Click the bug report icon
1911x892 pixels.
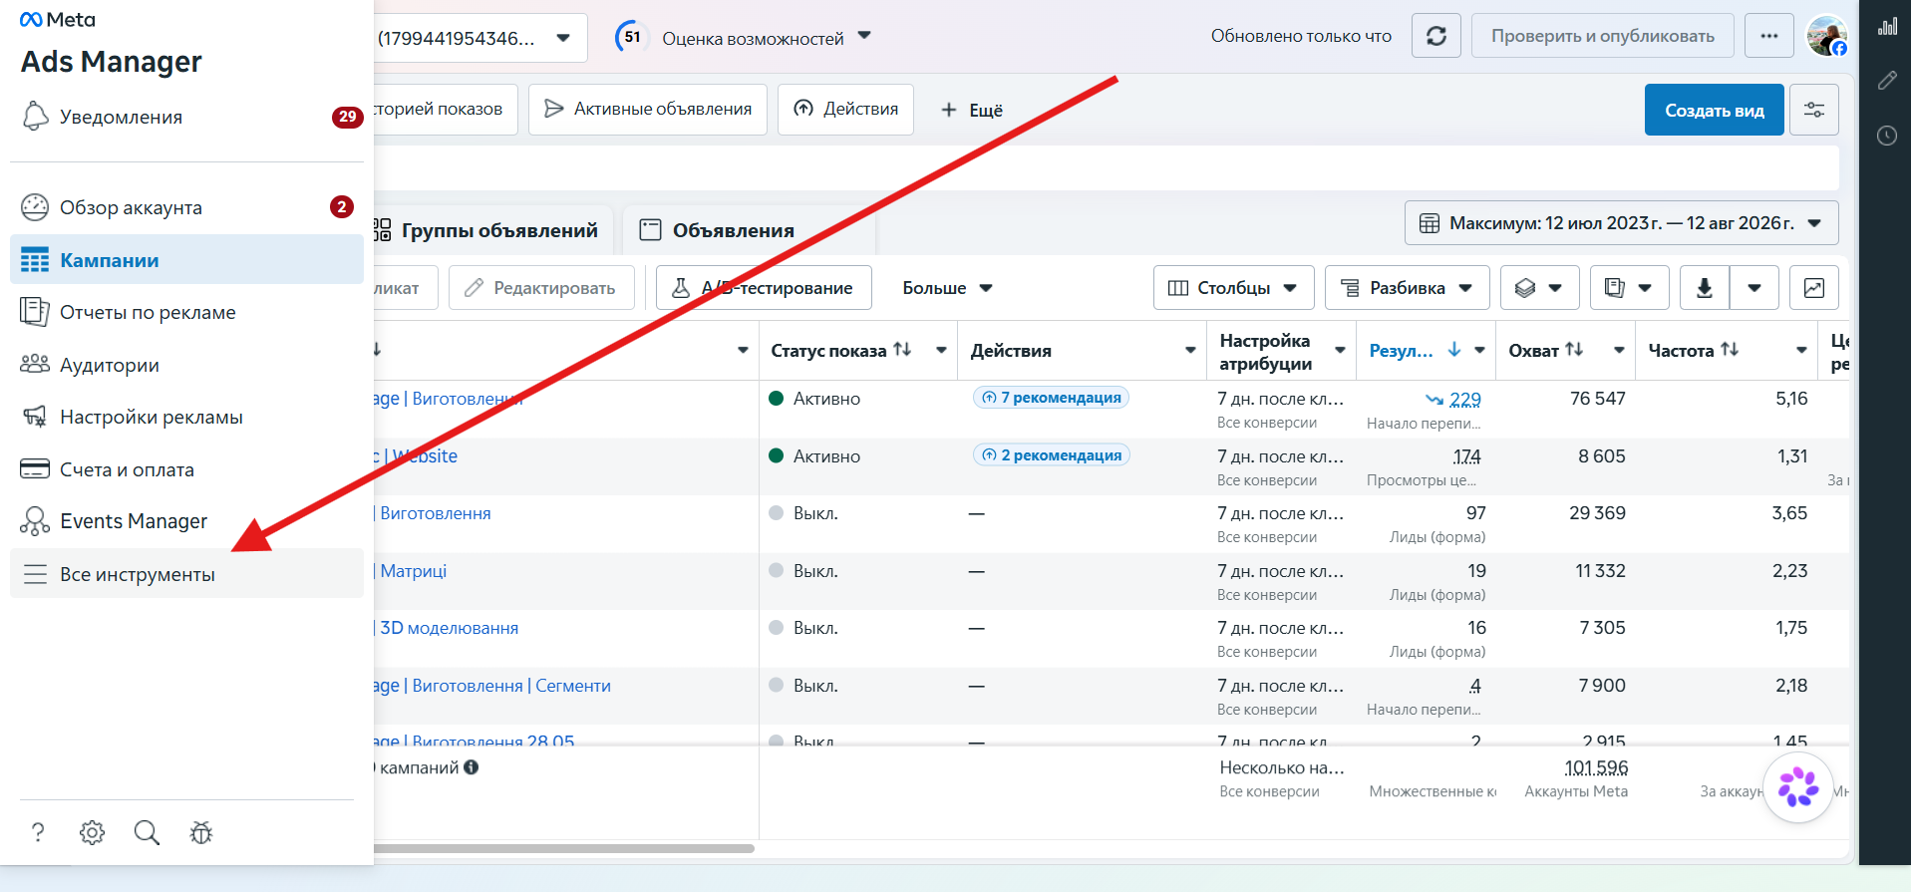tap(201, 832)
